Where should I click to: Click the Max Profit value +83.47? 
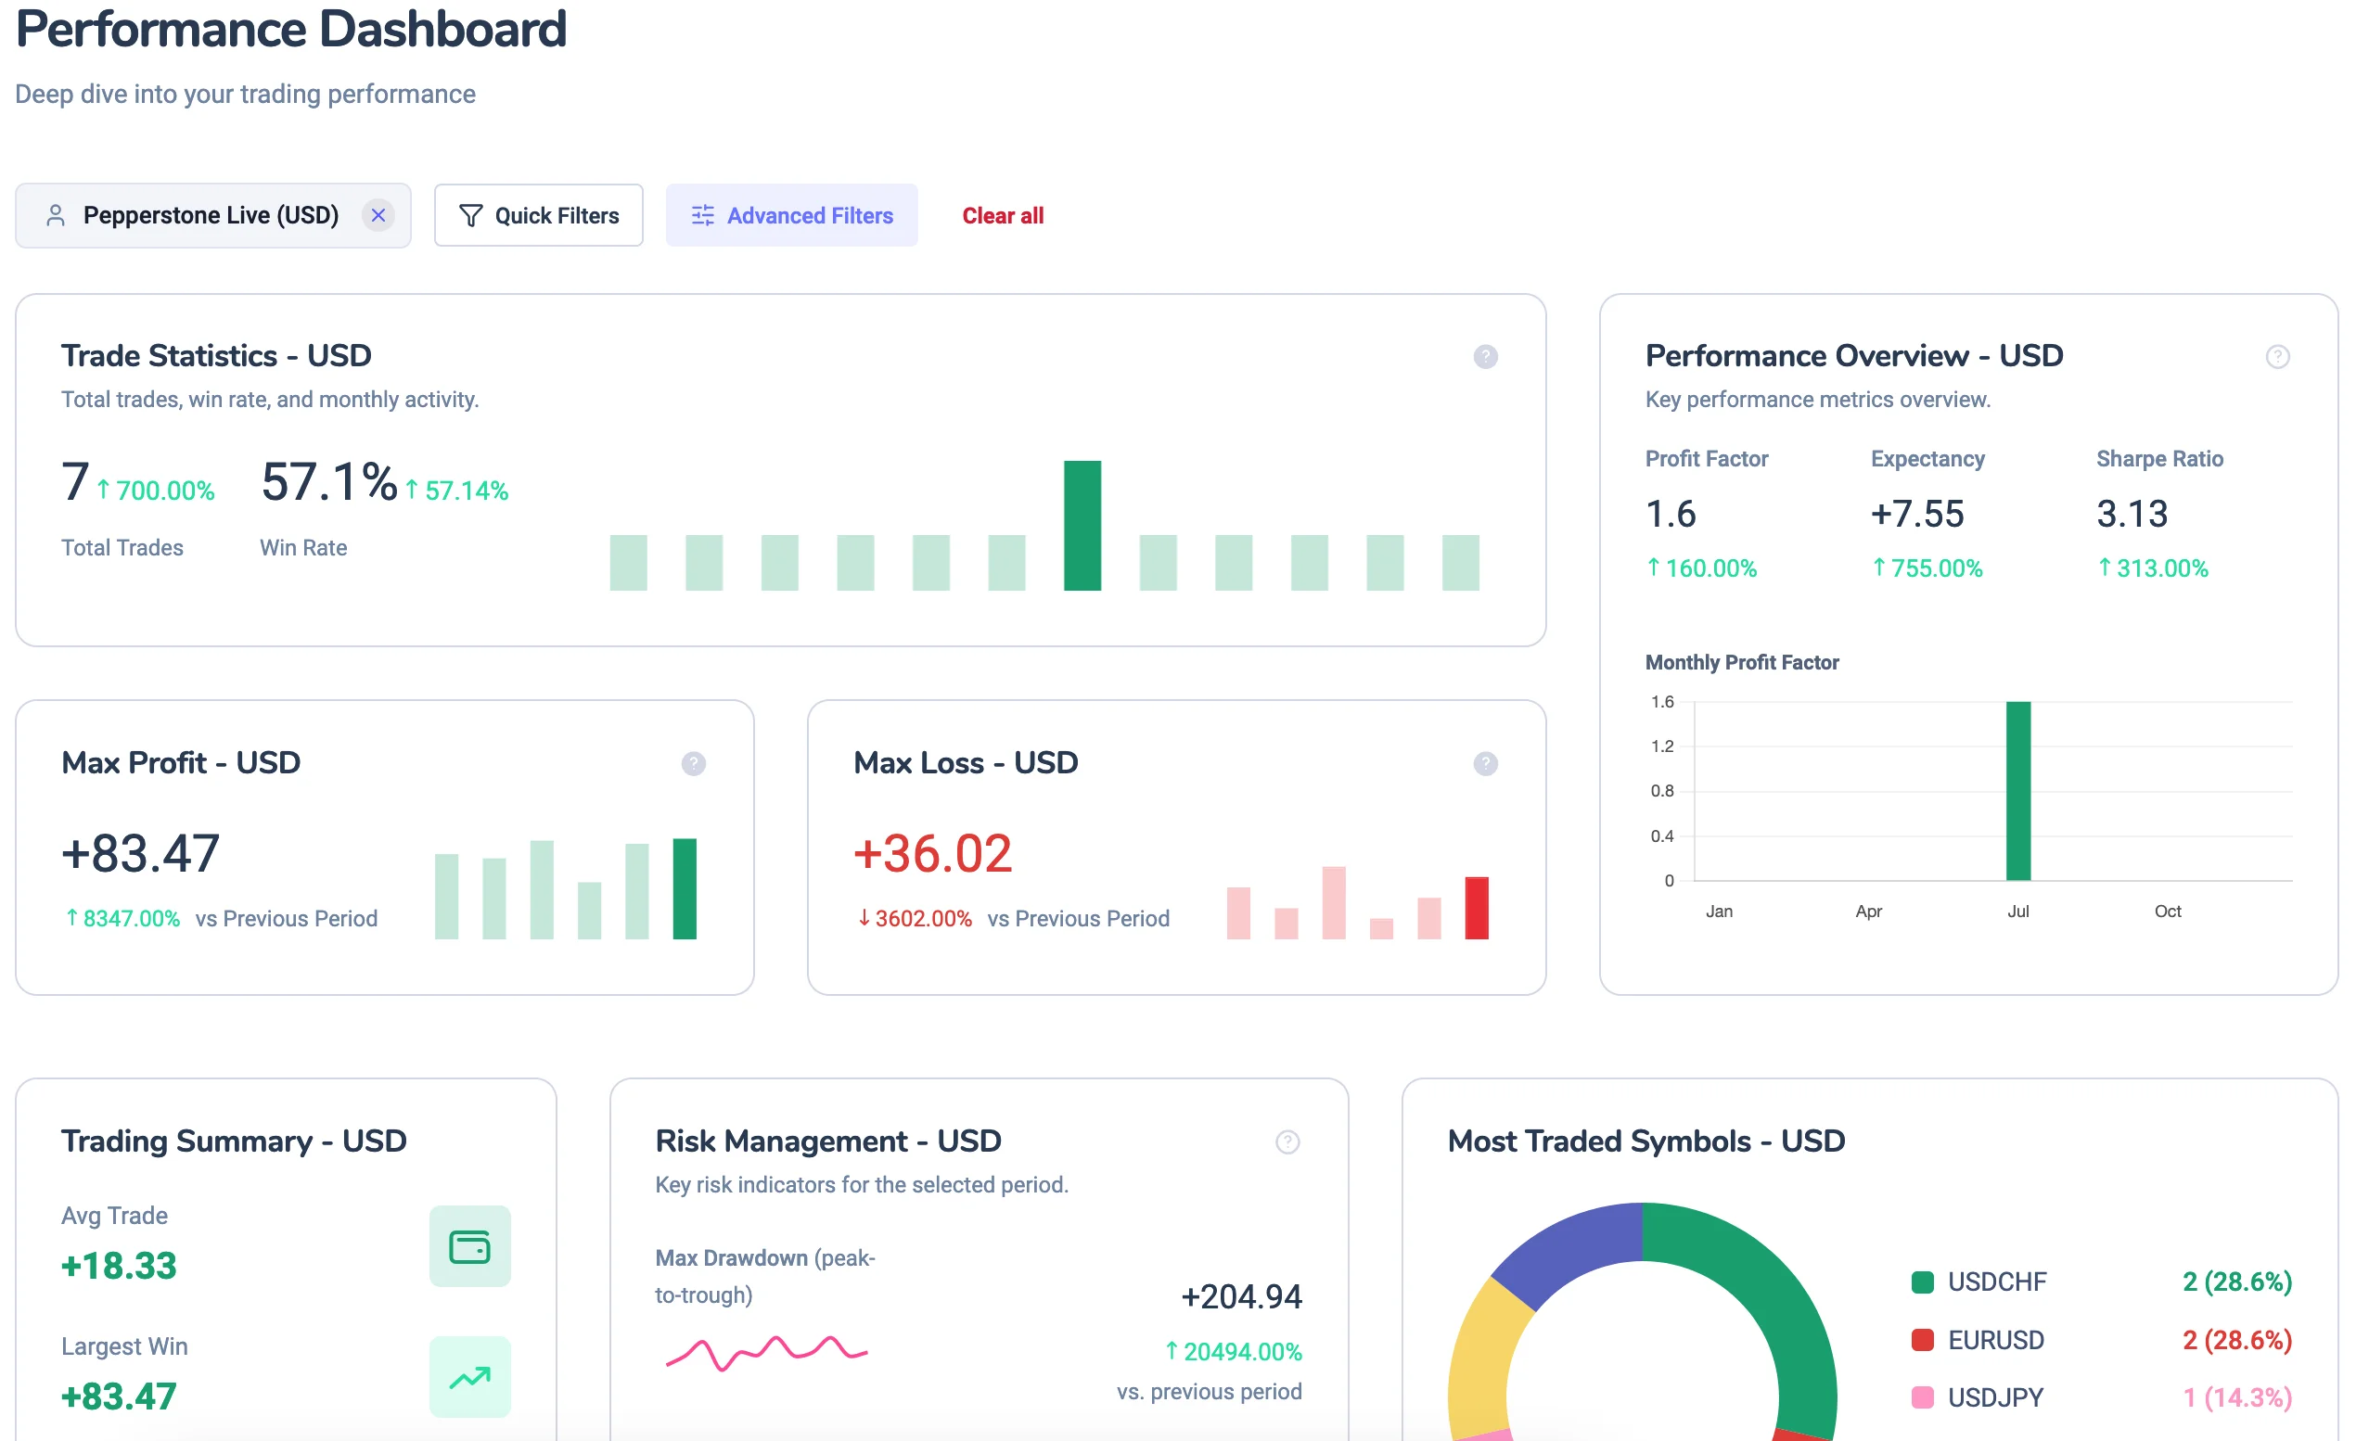point(141,856)
